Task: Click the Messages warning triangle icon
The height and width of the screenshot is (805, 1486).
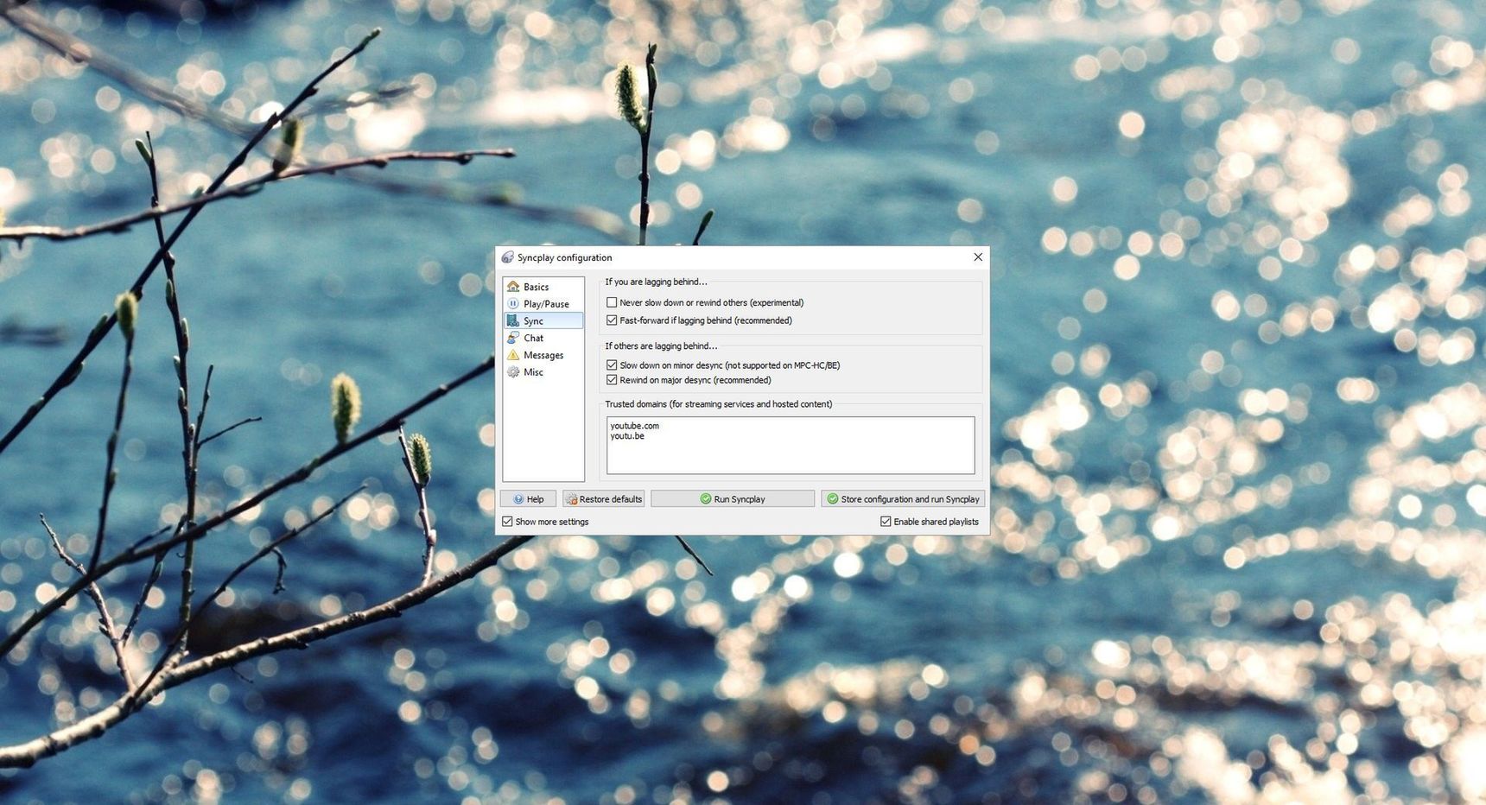Action: point(513,355)
